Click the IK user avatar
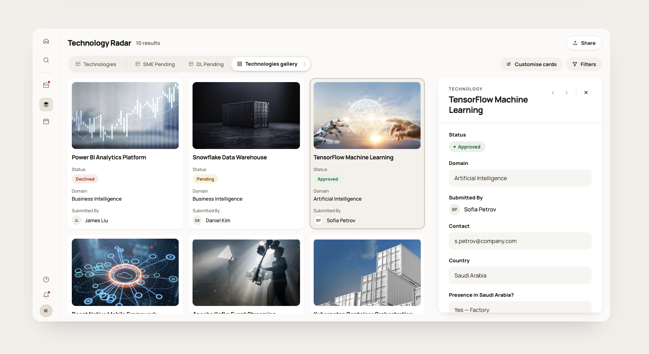This screenshot has height=354, width=649. [x=46, y=311]
